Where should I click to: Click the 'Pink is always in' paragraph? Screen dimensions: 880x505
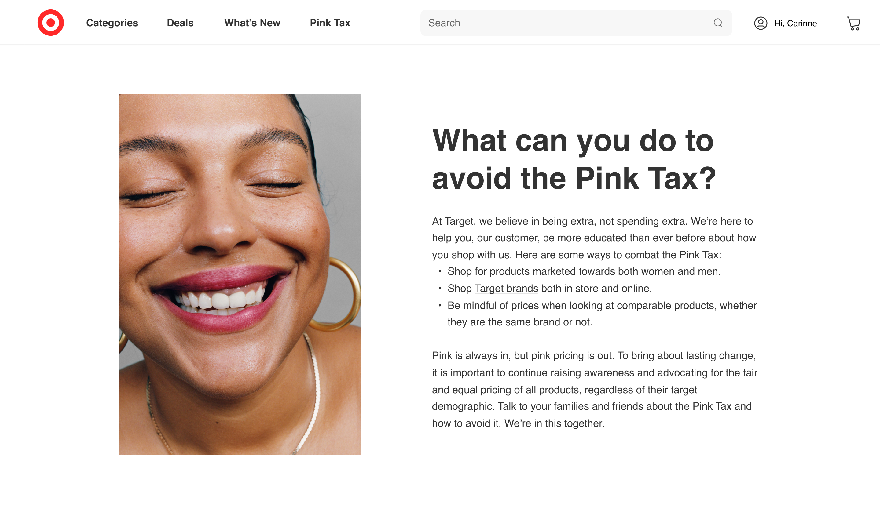[594, 390]
